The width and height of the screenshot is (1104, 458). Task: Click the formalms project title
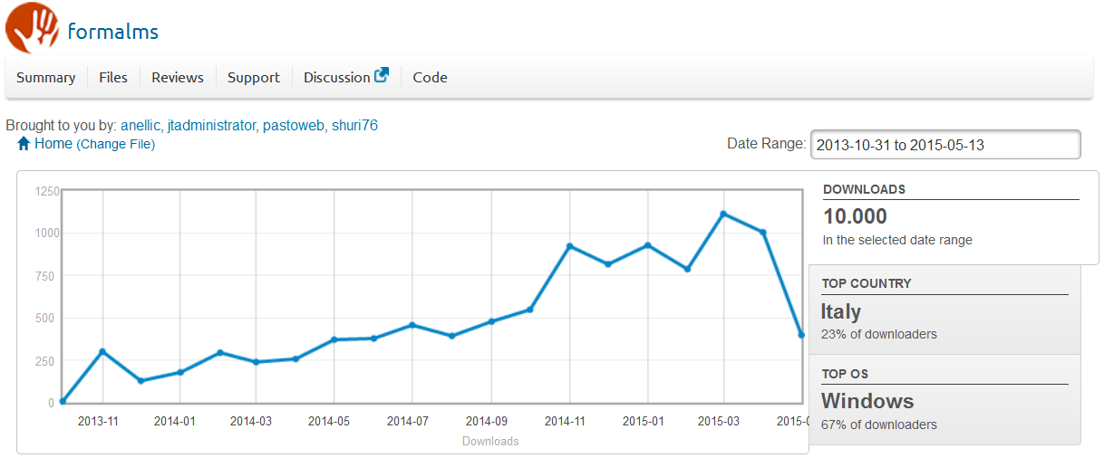113,32
